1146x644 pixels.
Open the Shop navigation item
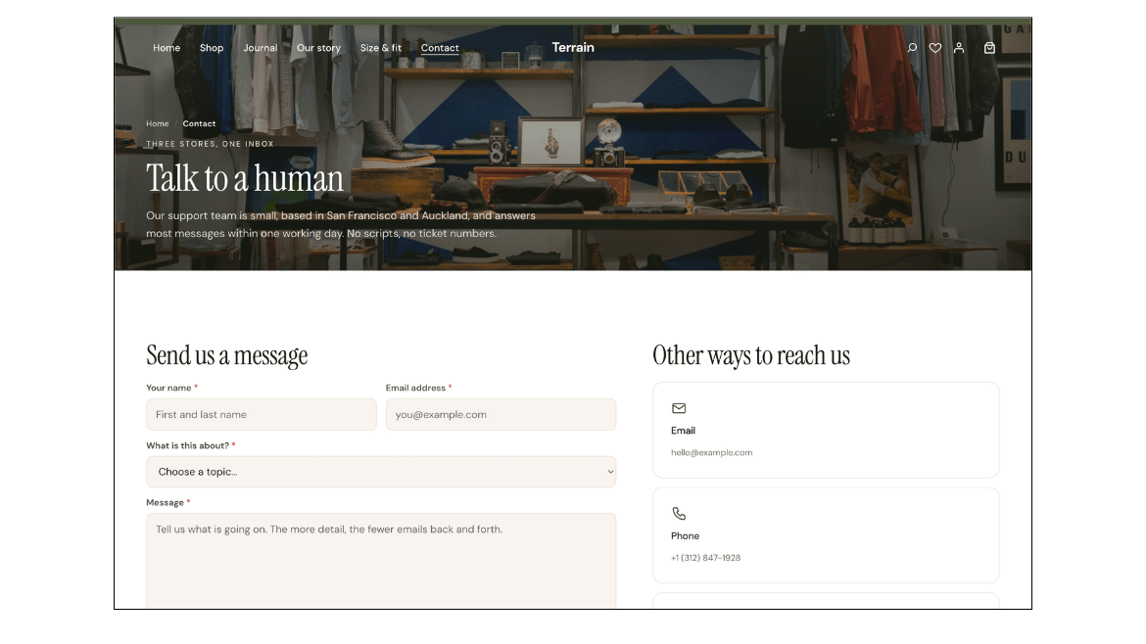212,48
